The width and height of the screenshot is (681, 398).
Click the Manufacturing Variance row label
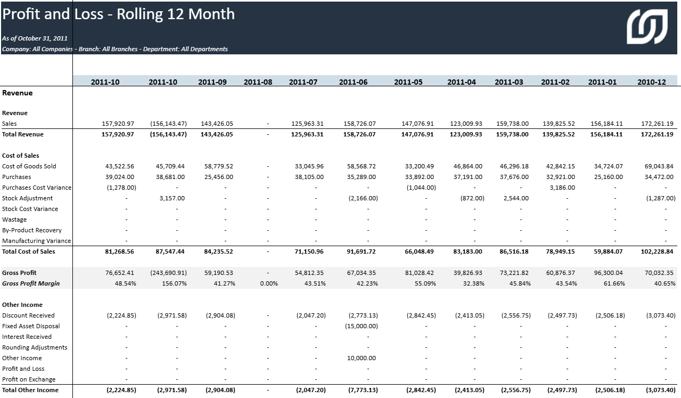[x=36, y=241]
